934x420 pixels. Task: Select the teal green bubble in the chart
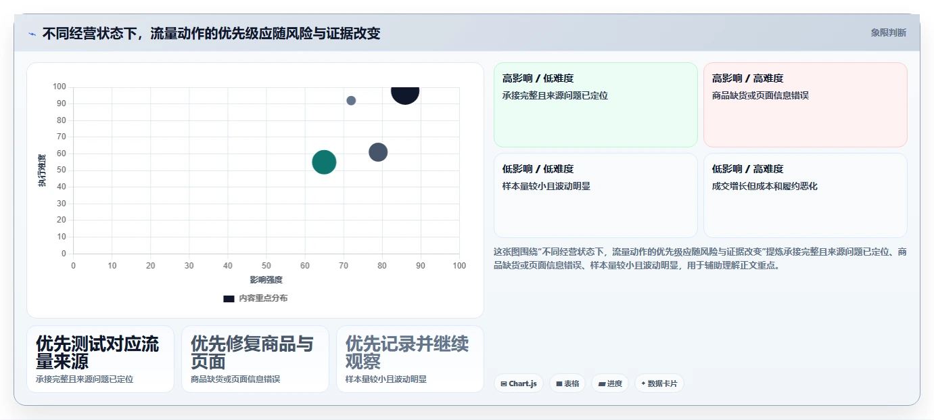[324, 162]
